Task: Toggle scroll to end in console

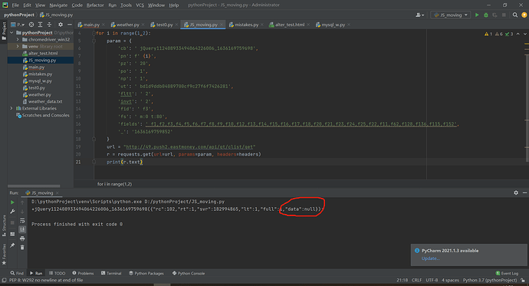Action: click(22, 229)
